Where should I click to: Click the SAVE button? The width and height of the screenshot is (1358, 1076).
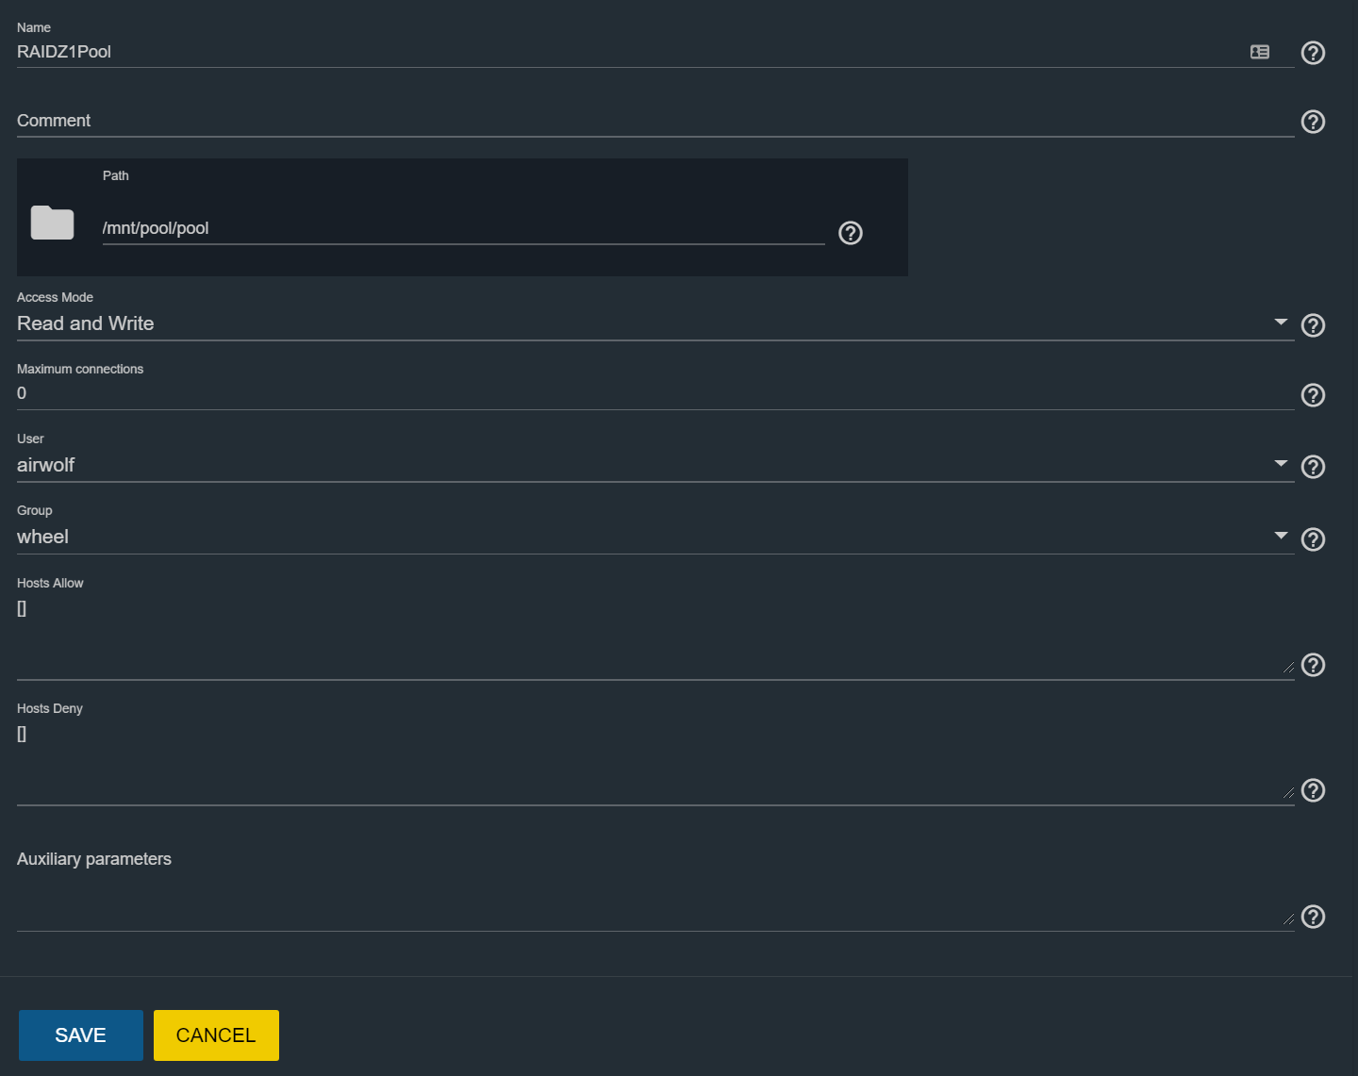(81, 1035)
